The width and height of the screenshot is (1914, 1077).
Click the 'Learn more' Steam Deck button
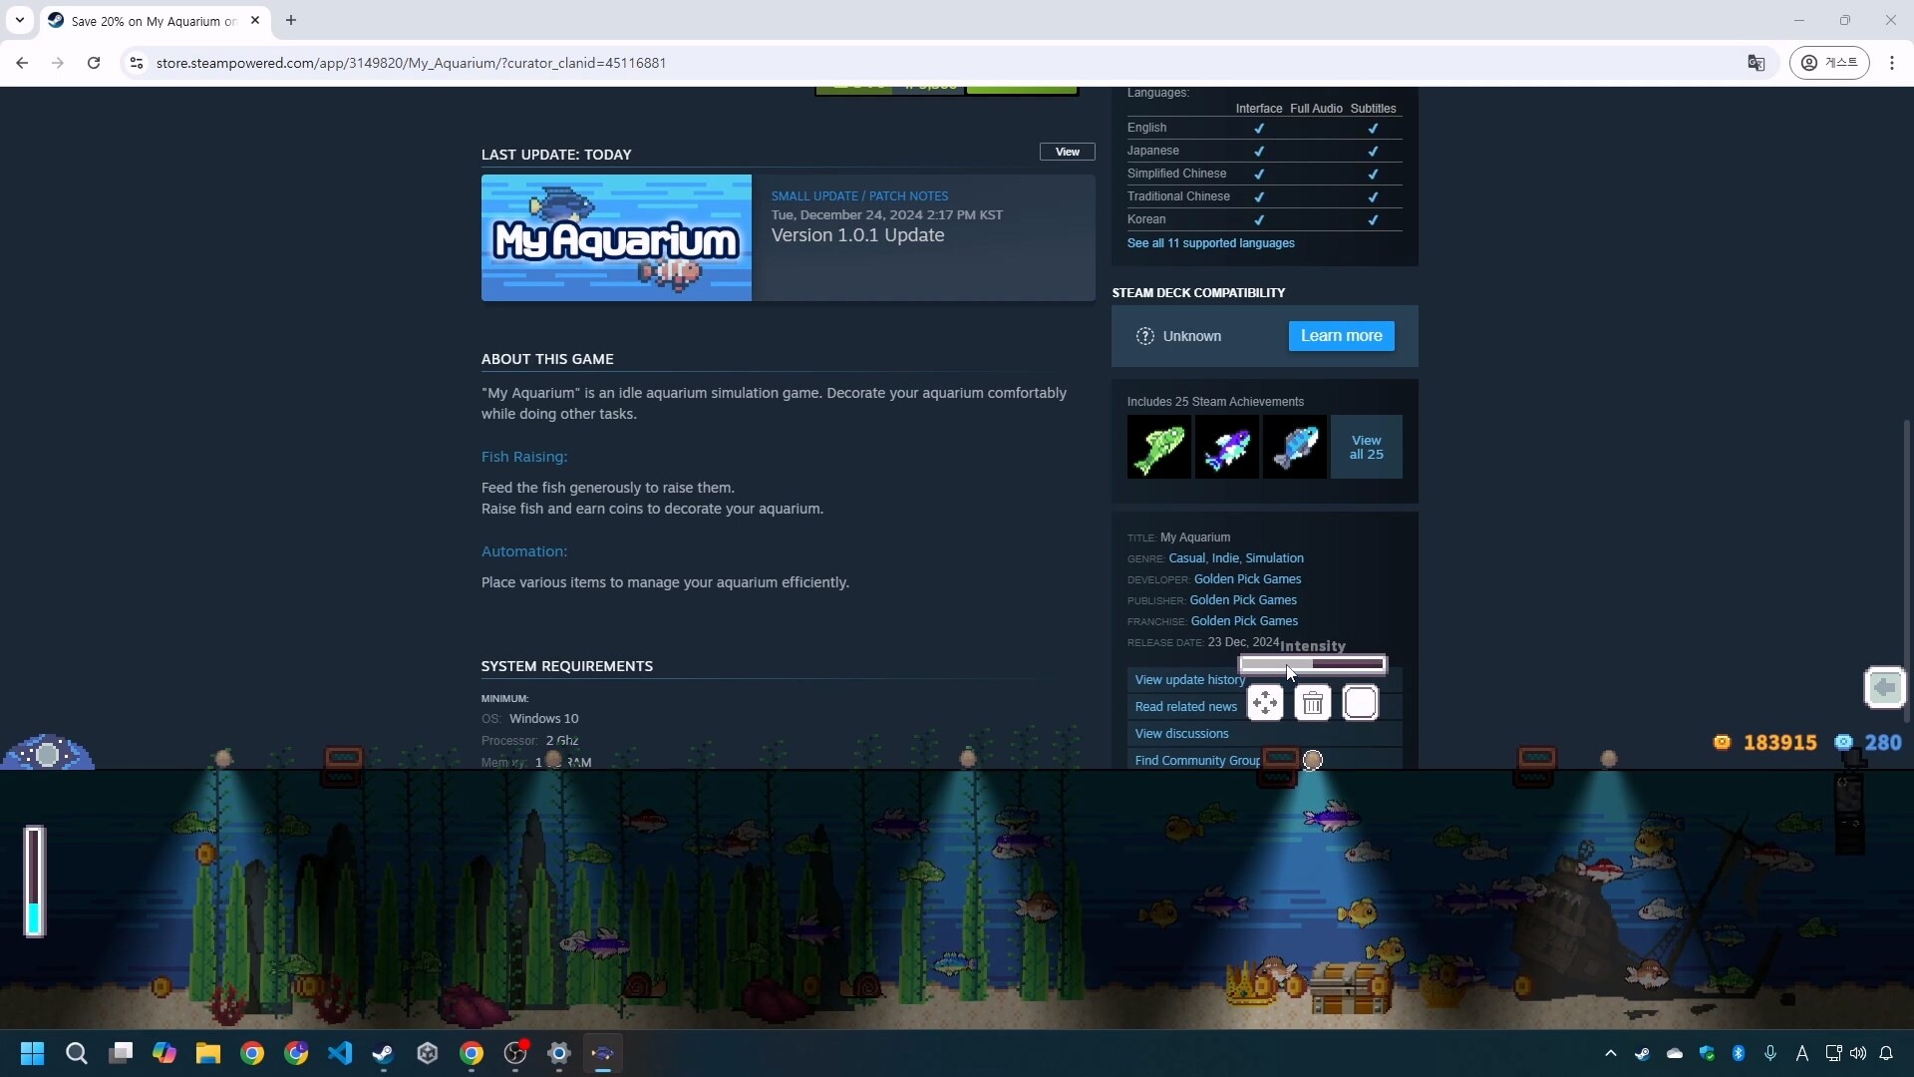coord(1341,336)
